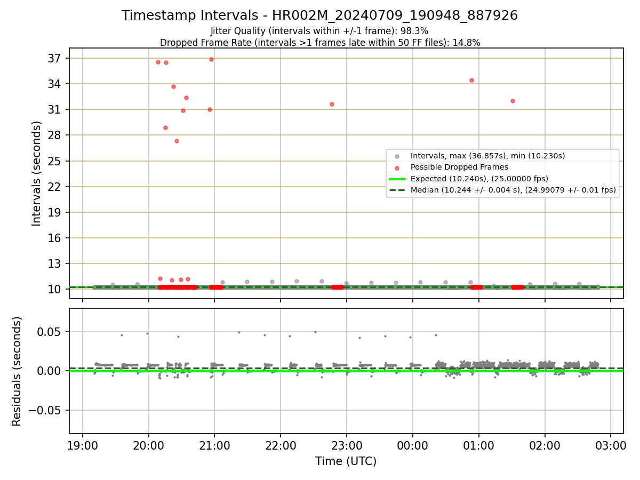Viewport: 640px width, 480px height.
Task: Click the 'Intervals (seconds)' y-axis label
Action: click(x=36, y=173)
